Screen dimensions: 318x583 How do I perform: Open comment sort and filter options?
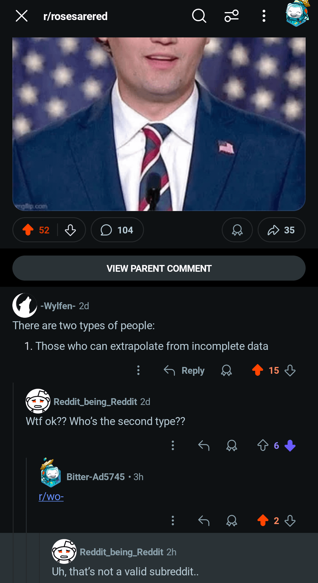click(x=231, y=16)
